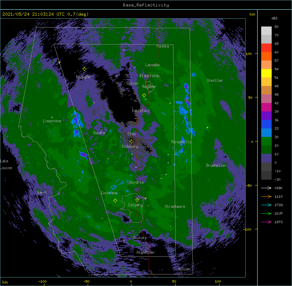Viewport: 292px width, 286px height.
Task: Click the Base_Reflectivity title
Action: 146,5
